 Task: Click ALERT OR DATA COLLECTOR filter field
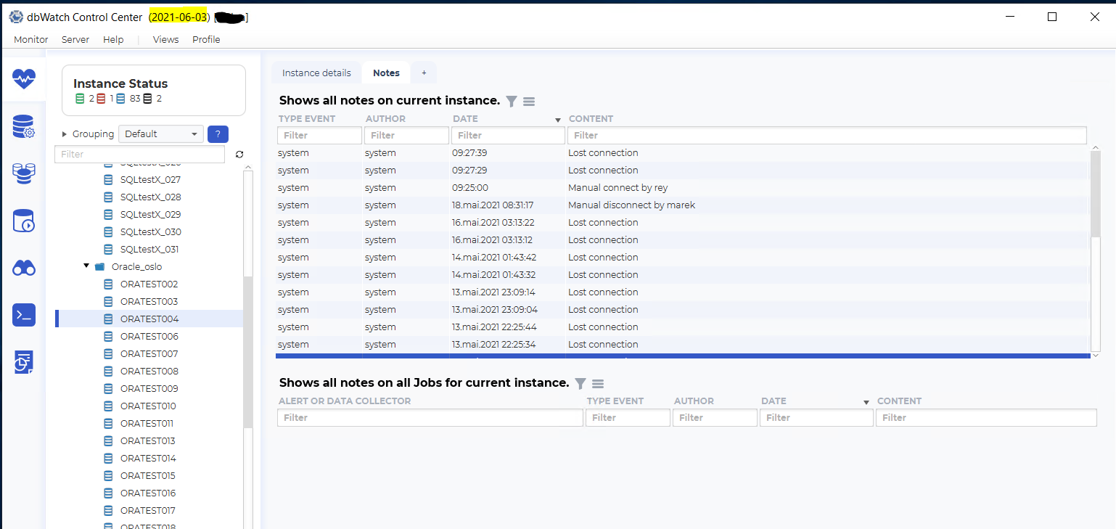pos(430,417)
